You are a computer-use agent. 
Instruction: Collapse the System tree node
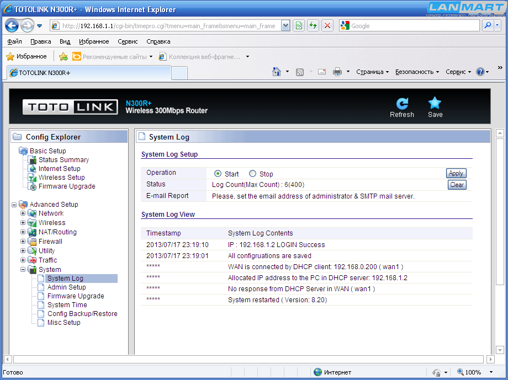(x=23, y=270)
